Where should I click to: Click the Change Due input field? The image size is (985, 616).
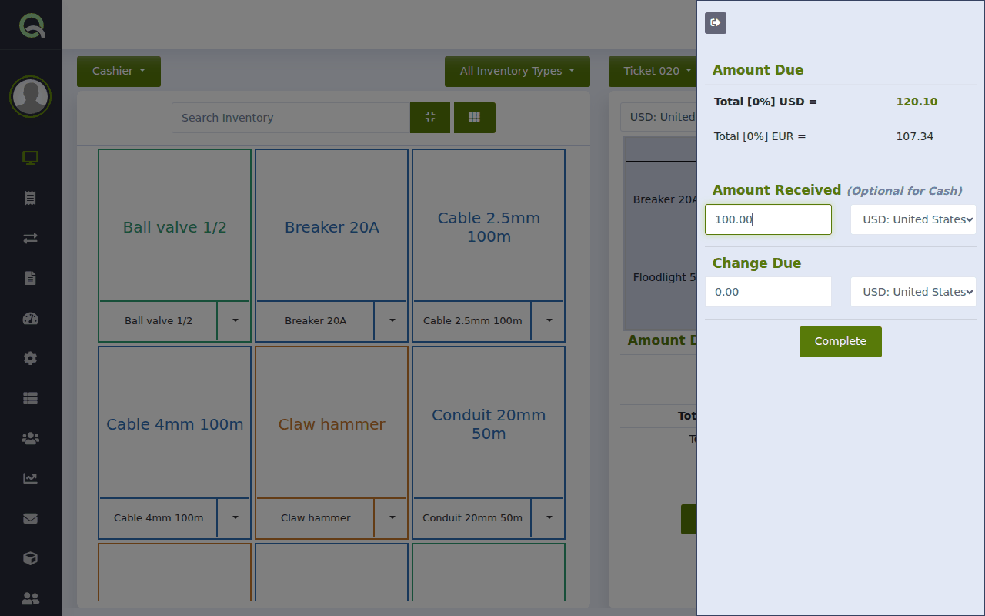768,292
